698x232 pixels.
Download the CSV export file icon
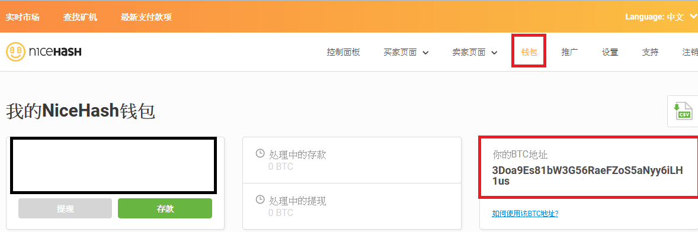(683, 111)
